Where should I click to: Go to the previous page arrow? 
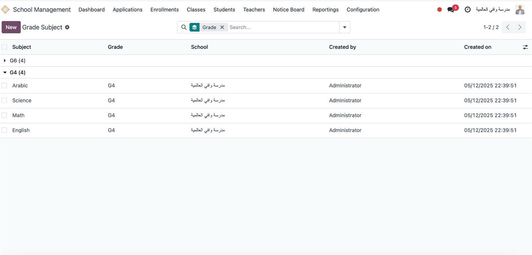tap(508, 27)
